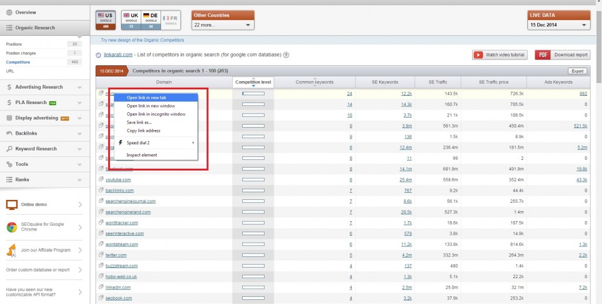Open the linkarati.com link in heading

118,55
